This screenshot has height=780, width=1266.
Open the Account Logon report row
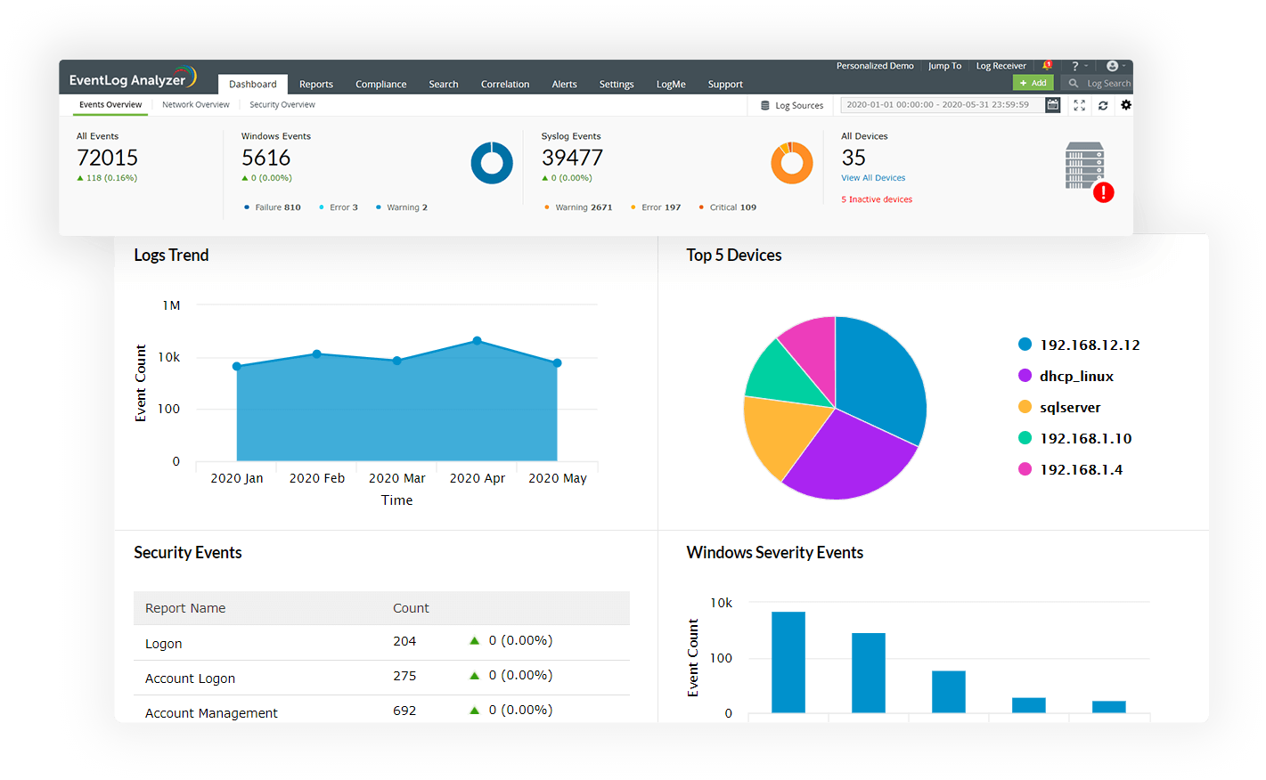[381, 678]
